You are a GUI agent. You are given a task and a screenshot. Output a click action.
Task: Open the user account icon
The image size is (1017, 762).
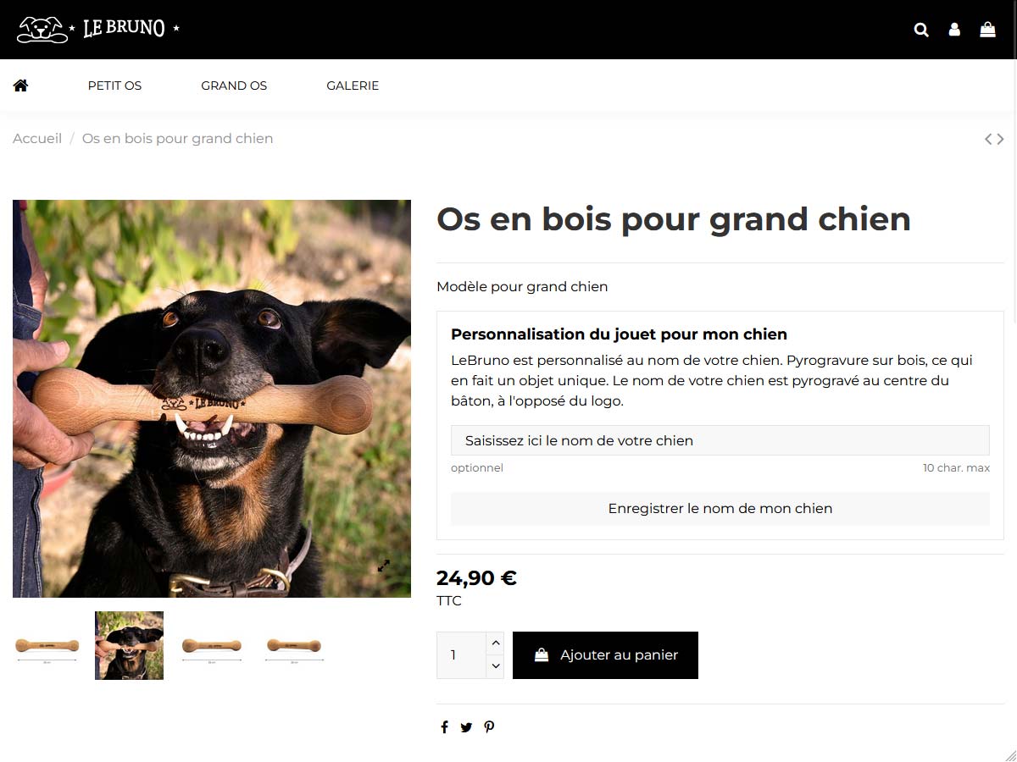coord(954,30)
